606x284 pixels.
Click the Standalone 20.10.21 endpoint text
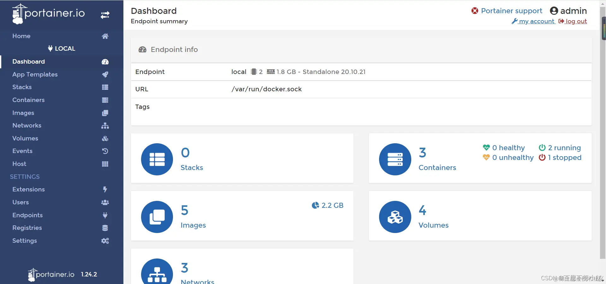[334, 72]
